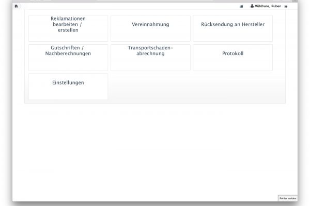
Task: Open Reklamationen bearbeiten / erstellen tile
Action: 68,28
